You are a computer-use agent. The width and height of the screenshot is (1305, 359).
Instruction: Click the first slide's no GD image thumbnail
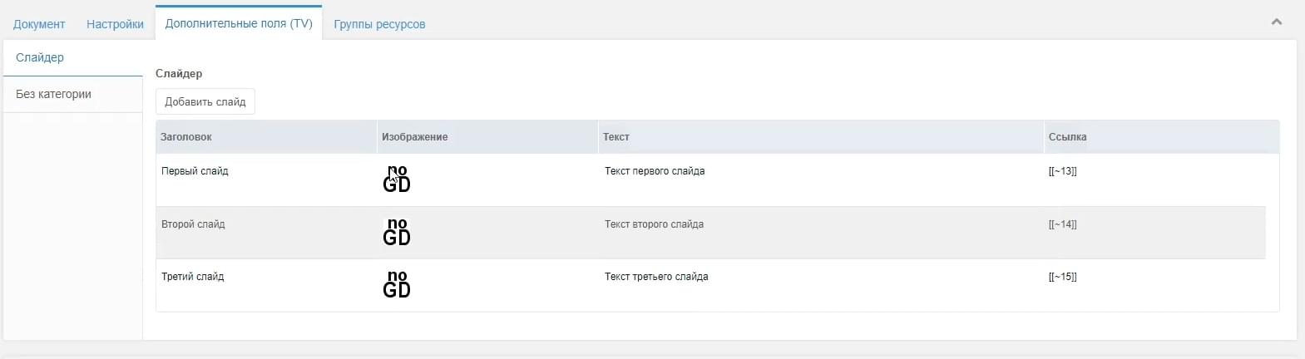[397, 179]
